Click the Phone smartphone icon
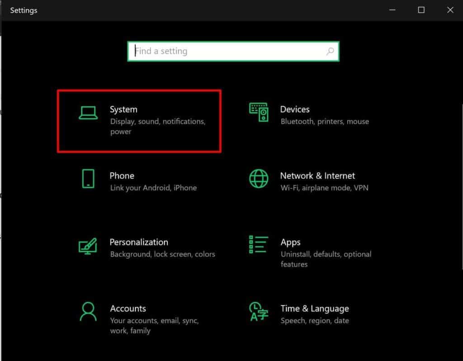The height and width of the screenshot is (361, 463). pos(89,180)
